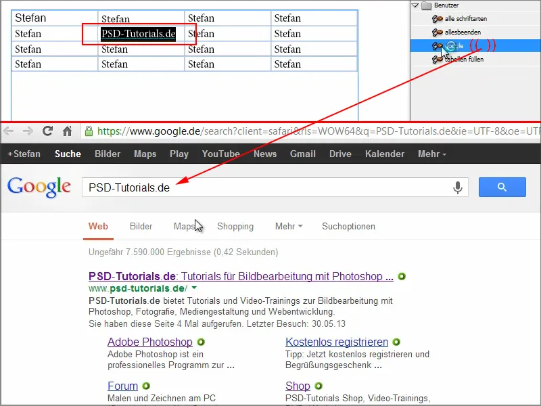Go to the browser home icon
The image size is (541, 406).
tap(67, 131)
